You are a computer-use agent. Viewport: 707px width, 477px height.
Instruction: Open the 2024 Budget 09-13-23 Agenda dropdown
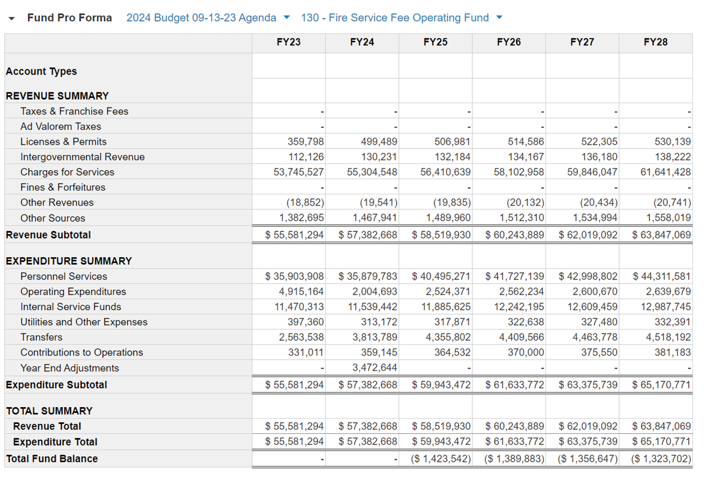tap(286, 17)
